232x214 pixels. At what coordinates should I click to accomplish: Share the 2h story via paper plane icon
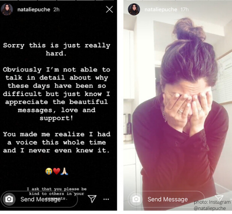tap(92, 199)
